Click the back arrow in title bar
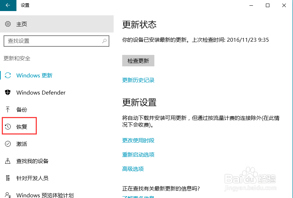The image size is (293, 198). coord(8,5)
